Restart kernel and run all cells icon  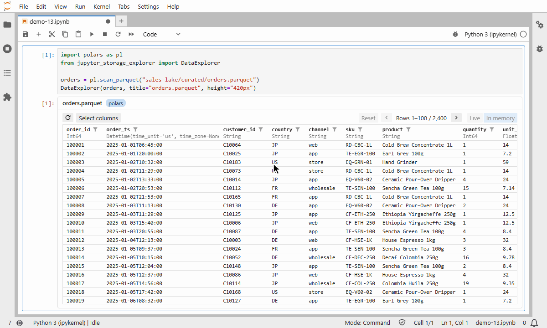pyautogui.click(x=131, y=34)
